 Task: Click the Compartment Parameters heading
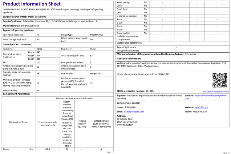point(16,94)
